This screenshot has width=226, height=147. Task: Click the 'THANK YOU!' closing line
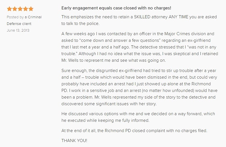pyautogui.click(x=74, y=141)
